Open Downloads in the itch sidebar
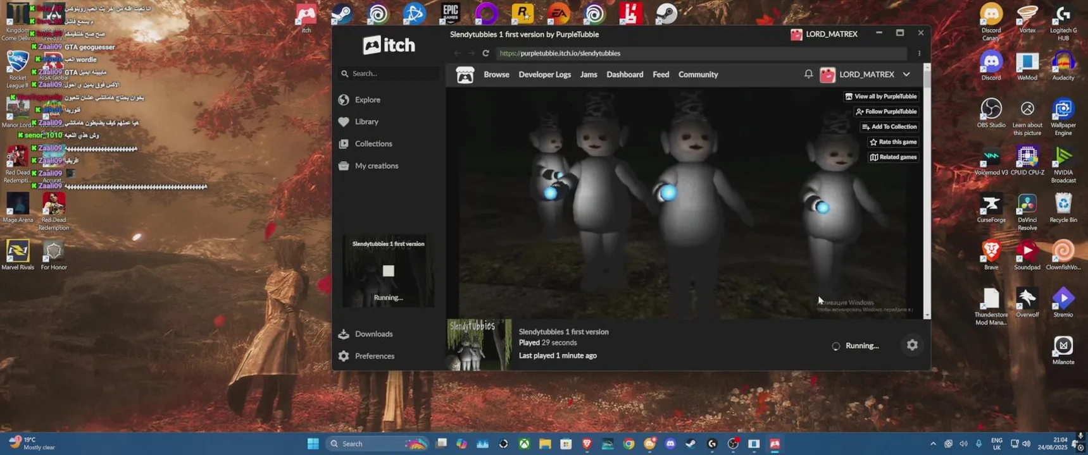Screen dimensions: 1088x455 pos(373,334)
